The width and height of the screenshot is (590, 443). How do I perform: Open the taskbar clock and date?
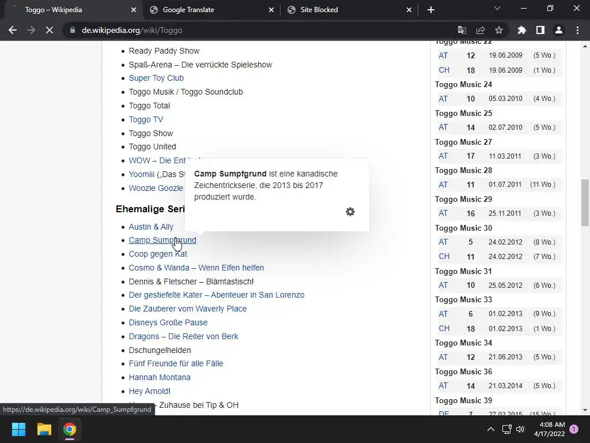[549, 429]
